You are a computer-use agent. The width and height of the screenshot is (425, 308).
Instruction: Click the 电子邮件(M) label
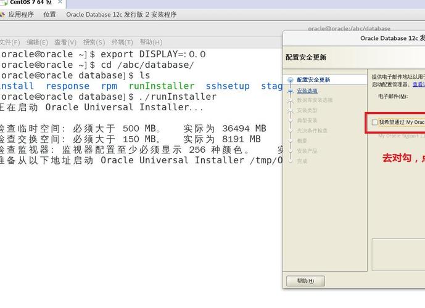click(x=393, y=96)
